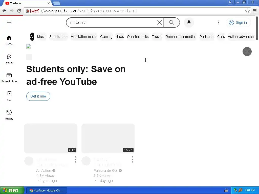The width and height of the screenshot is (259, 194).
Task: Select the Action-adventure chip
Action: 241,37
